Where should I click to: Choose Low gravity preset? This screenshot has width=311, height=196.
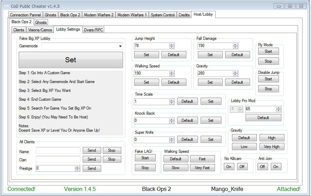click(x=244, y=147)
